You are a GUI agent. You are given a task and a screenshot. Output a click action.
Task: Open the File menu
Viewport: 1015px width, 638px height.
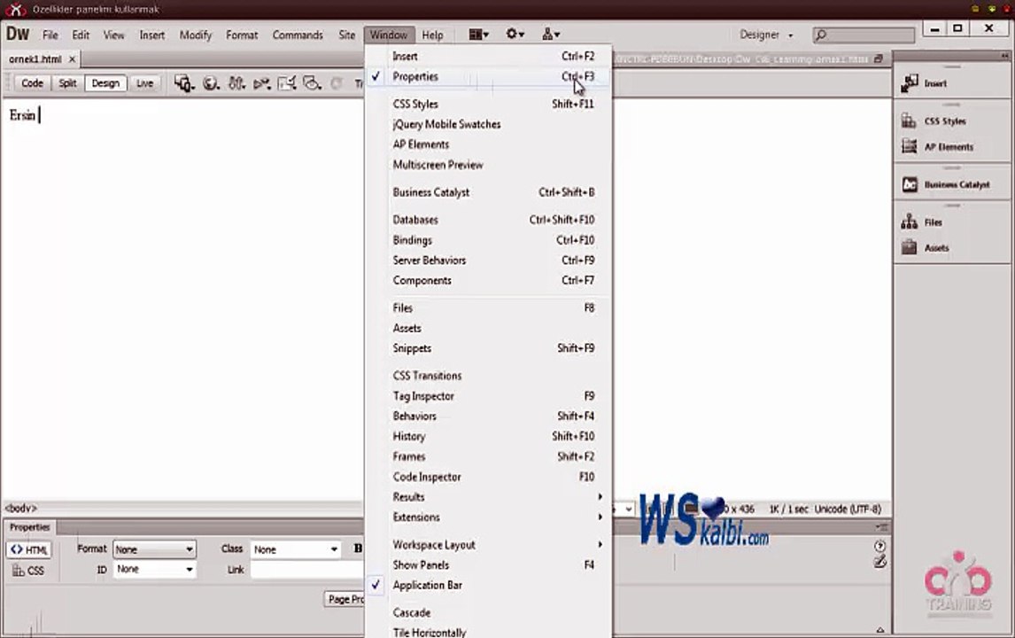coord(50,35)
